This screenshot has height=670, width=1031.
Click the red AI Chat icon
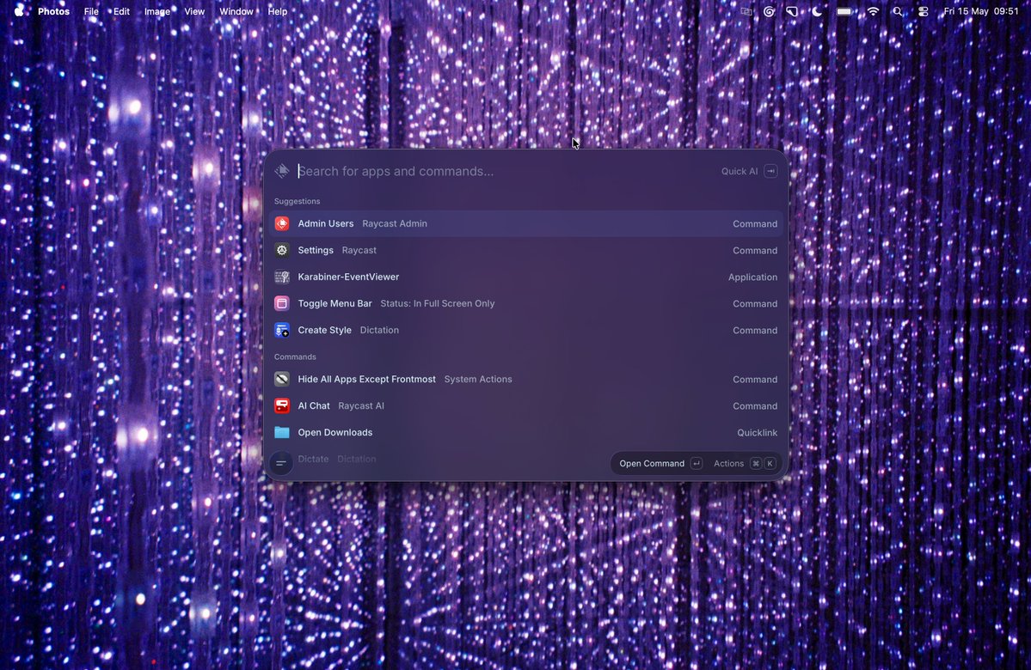tap(282, 406)
